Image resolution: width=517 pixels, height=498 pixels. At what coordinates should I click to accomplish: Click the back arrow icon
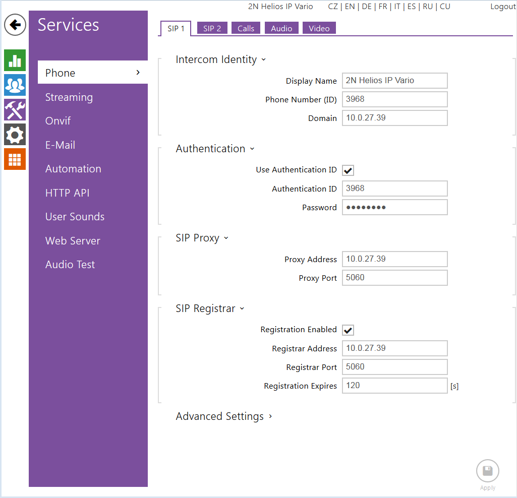(x=15, y=25)
